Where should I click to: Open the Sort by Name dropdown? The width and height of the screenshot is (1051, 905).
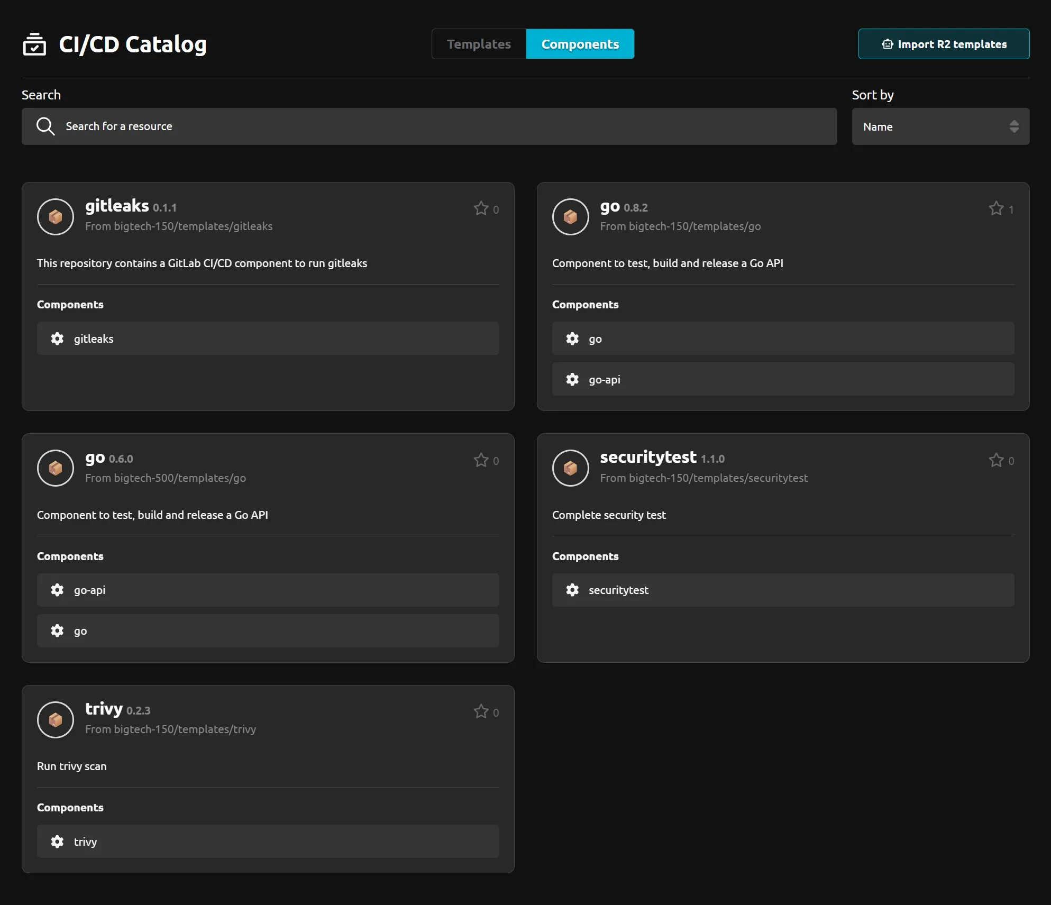pyautogui.click(x=940, y=126)
